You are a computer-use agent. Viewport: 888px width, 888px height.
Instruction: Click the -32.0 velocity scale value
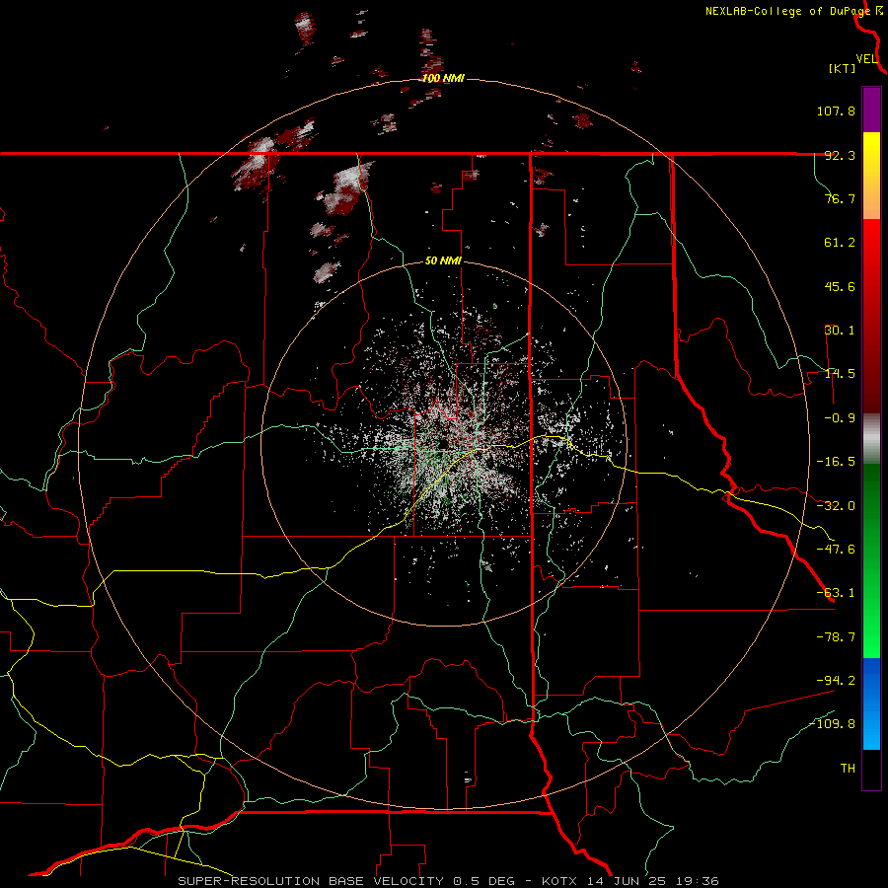[836, 506]
